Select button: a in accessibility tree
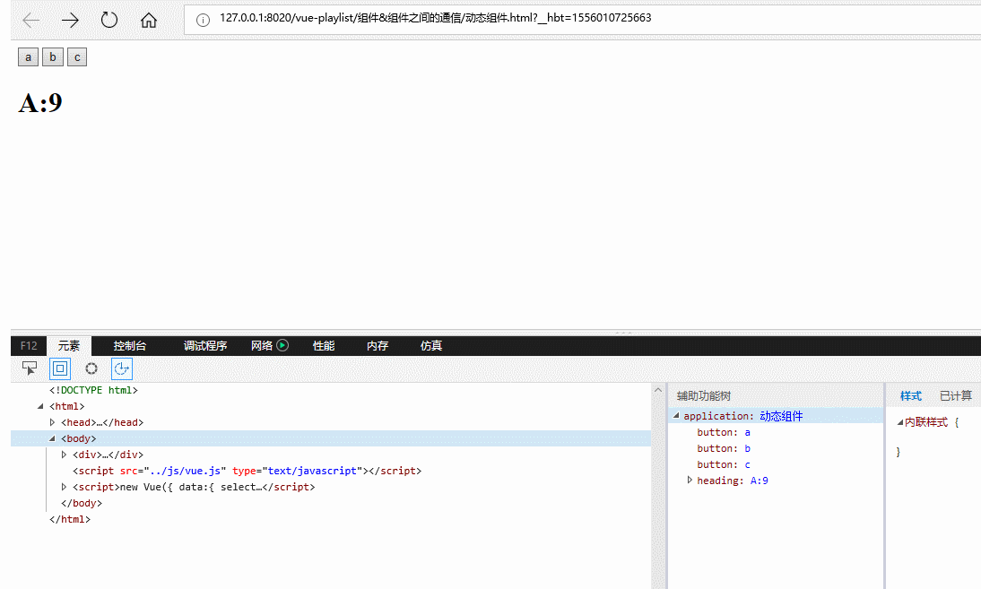The height and width of the screenshot is (589, 981). (x=724, y=432)
